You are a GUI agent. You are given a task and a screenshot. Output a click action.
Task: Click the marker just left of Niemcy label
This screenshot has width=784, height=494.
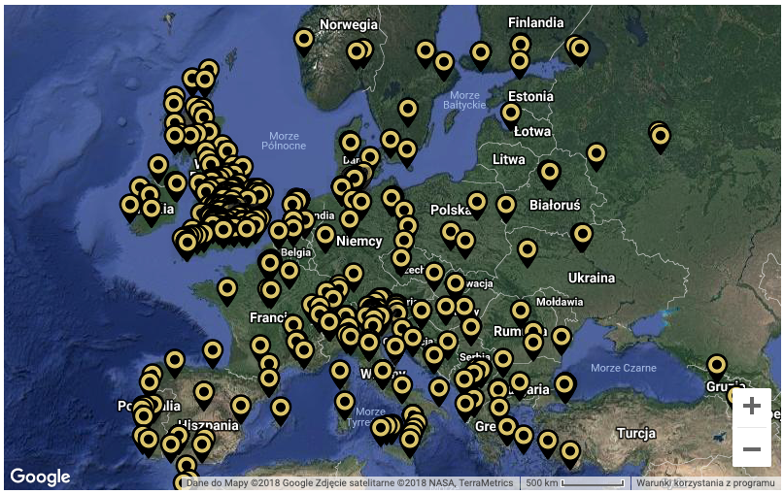point(325,238)
